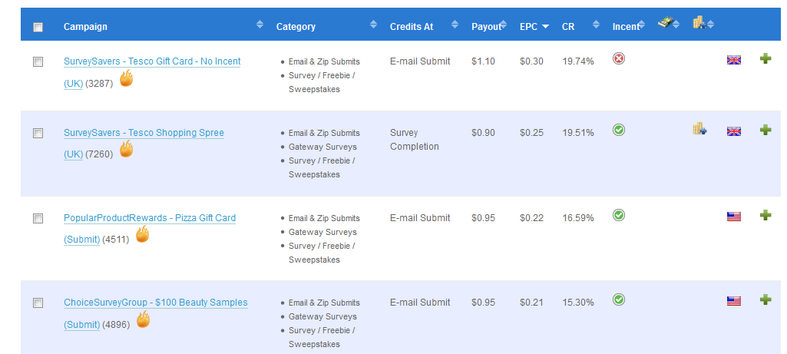This screenshot has height=354, width=787.
Task: Click the 19.51% CR value
Action: [x=578, y=133]
